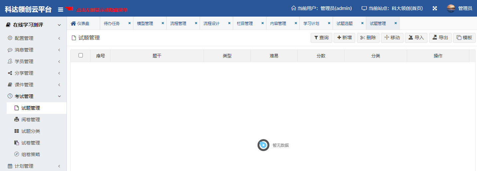
Task: Click the chat bubble icon for 消息管理
Action: (x=10, y=50)
